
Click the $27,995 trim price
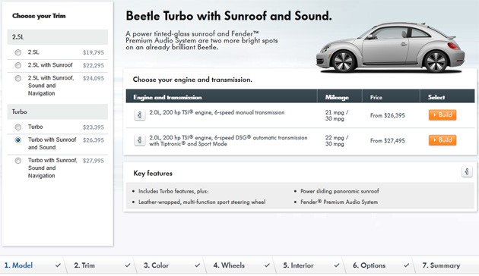point(94,161)
